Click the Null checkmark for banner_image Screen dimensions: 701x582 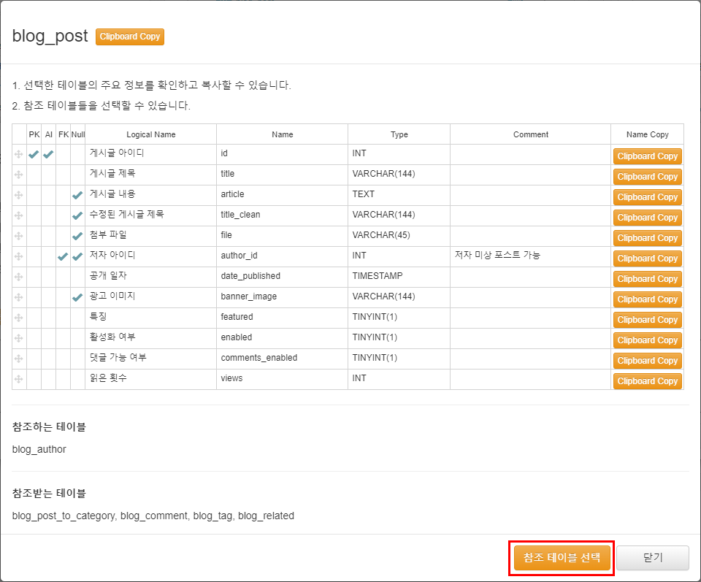pos(77,298)
